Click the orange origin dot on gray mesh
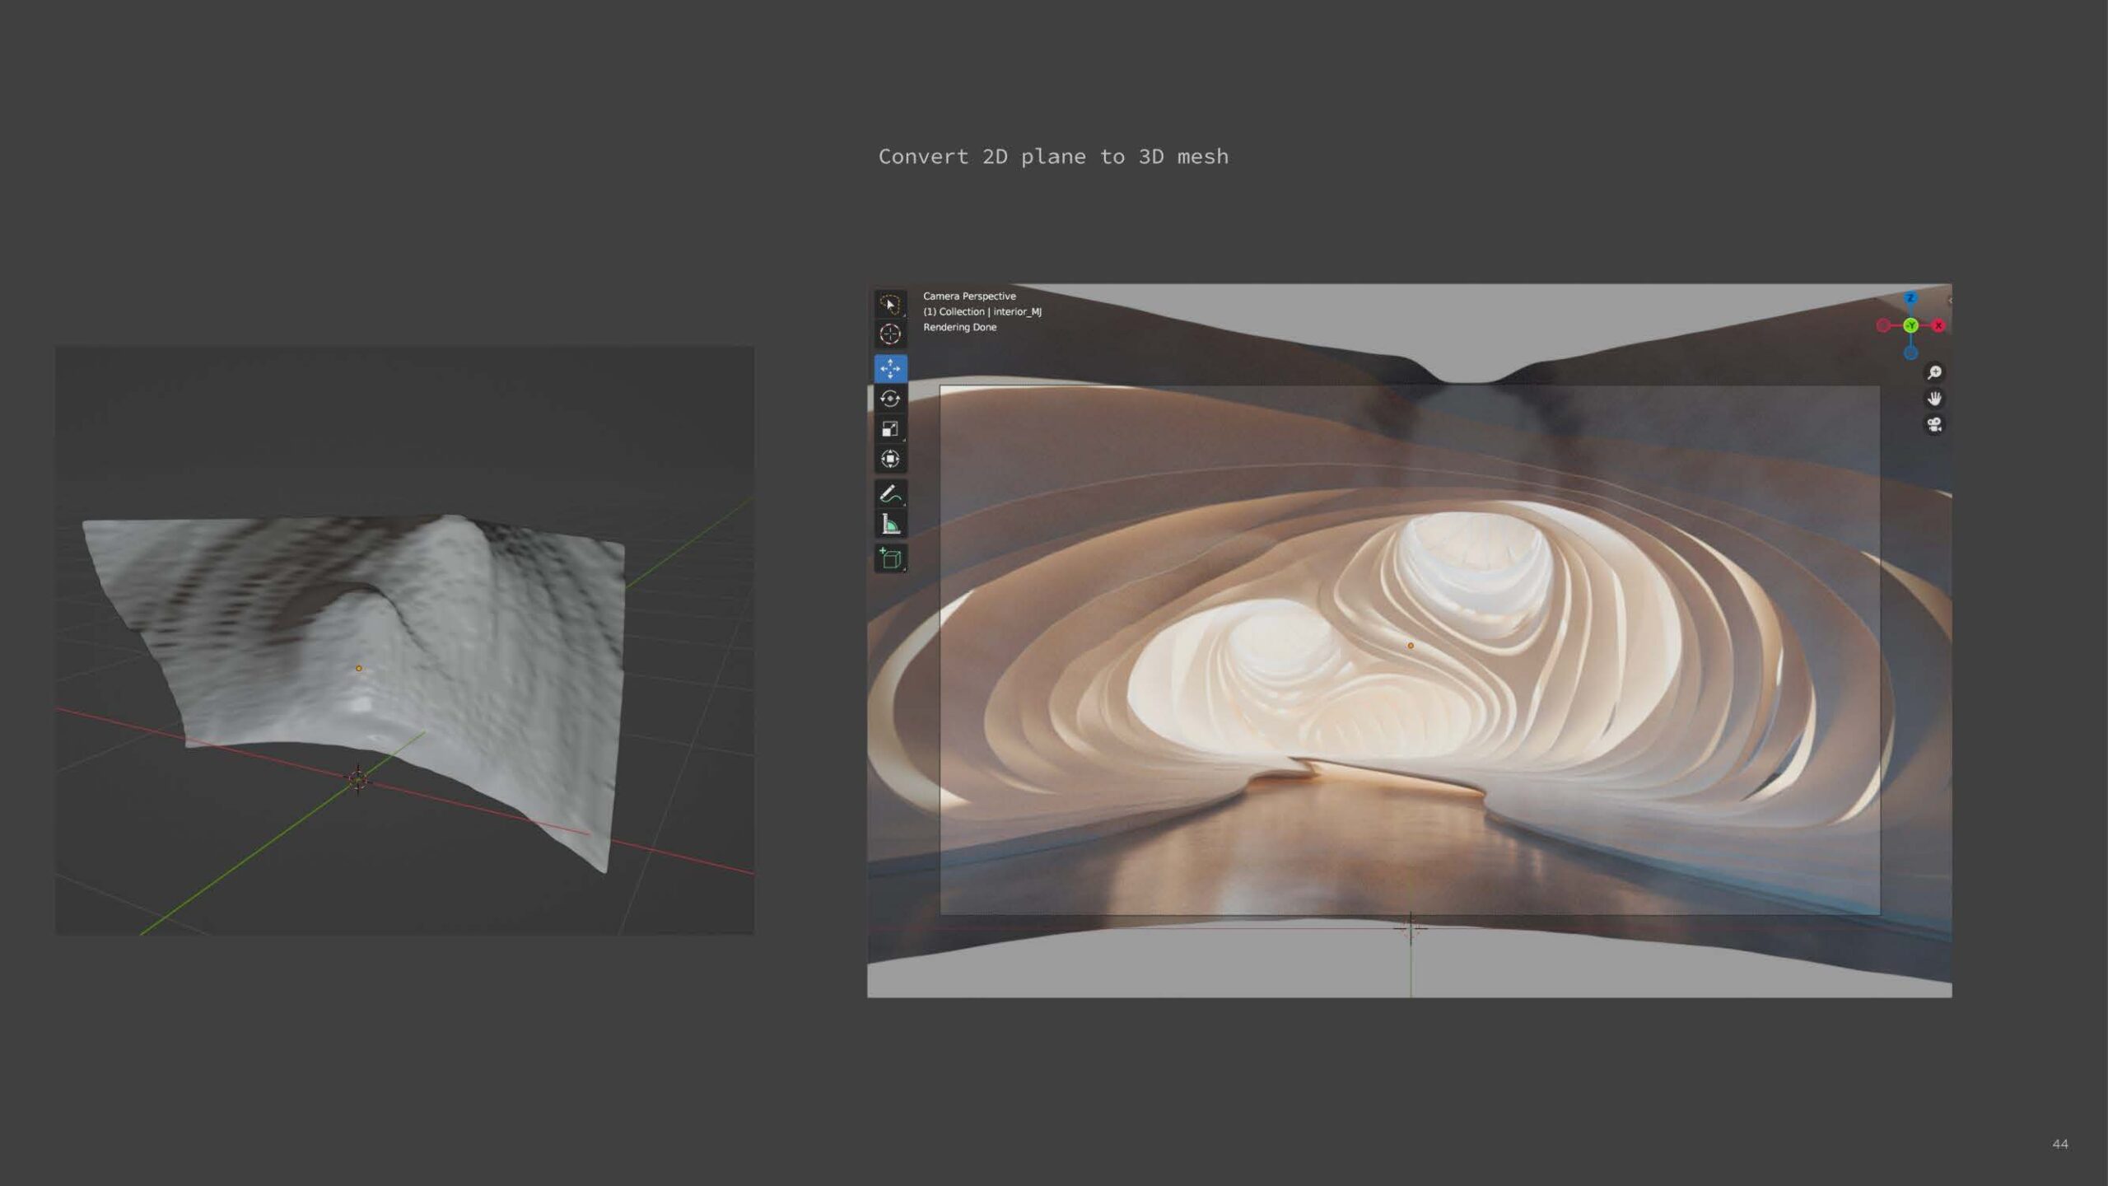Viewport: 2108px width, 1186px height. [358, 668]
